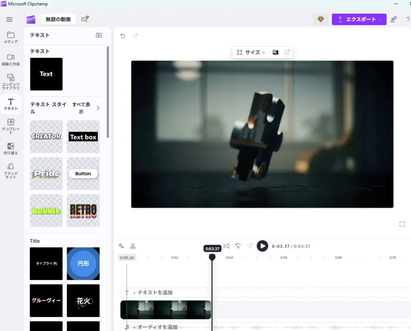Screen dimensions: 411x331
Task: Click the 0:00.26 timeline time label
Action: [127, 258]
